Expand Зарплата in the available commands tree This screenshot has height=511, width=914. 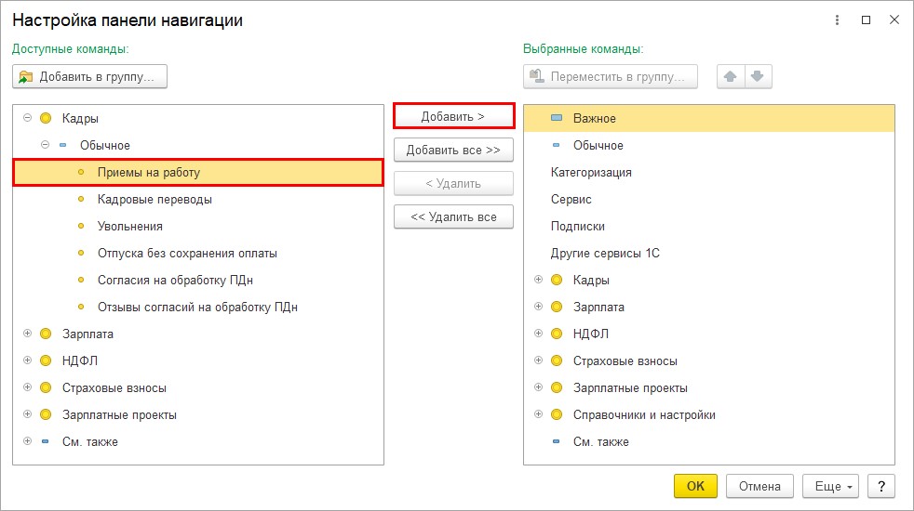click(27, 334)
